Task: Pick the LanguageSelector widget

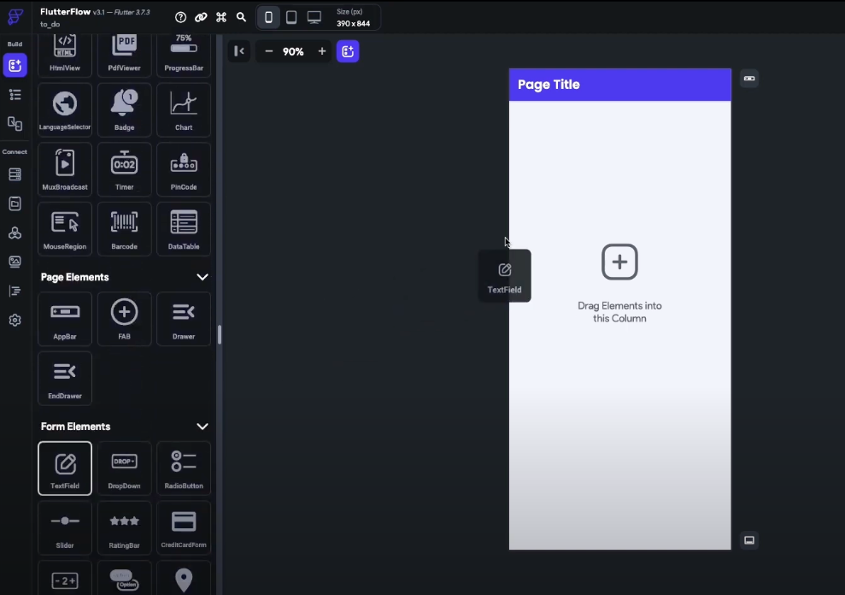Action: pyautogui.click(x=65, y=109)
